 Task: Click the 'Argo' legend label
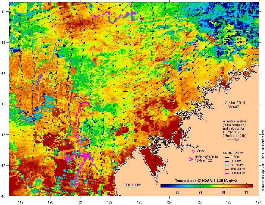(x=201, y=150)
